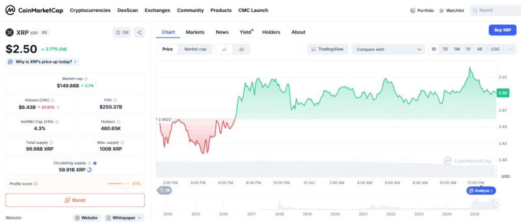Click the $149.88B market cap value

coord(68,86)
